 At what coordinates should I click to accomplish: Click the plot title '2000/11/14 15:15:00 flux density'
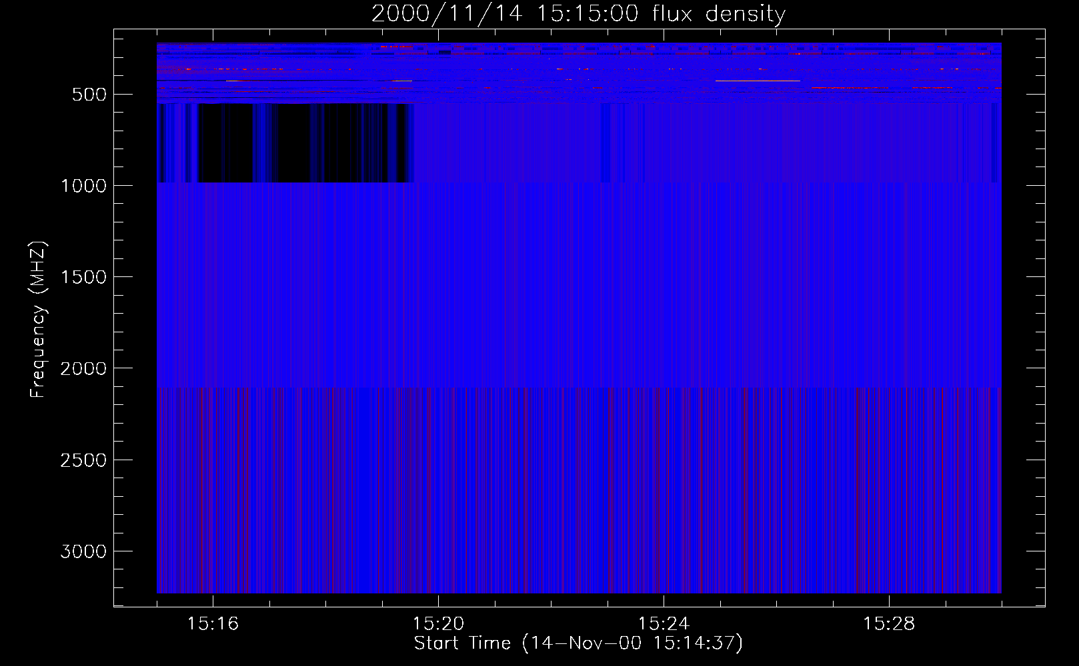click(578, 13)
